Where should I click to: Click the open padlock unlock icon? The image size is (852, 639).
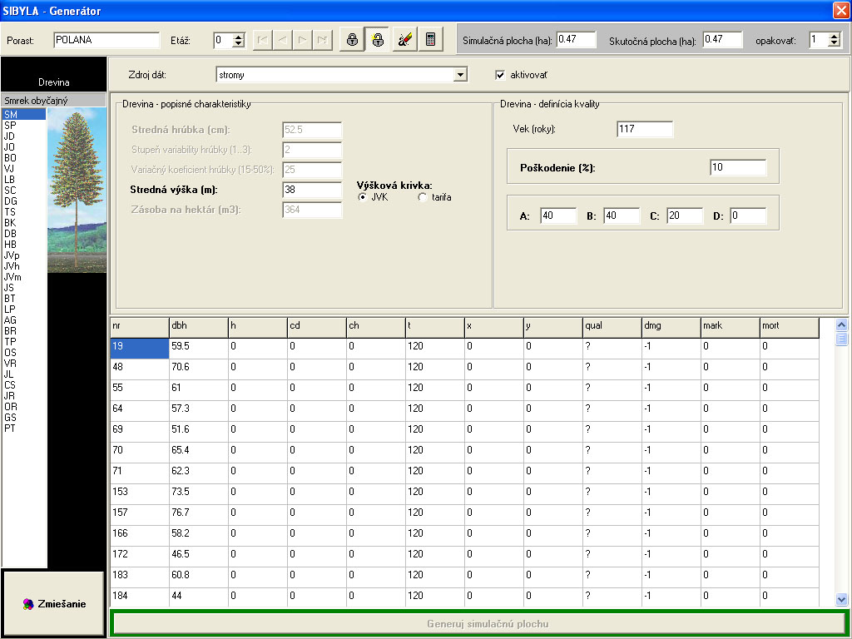(x=378, y=40)
